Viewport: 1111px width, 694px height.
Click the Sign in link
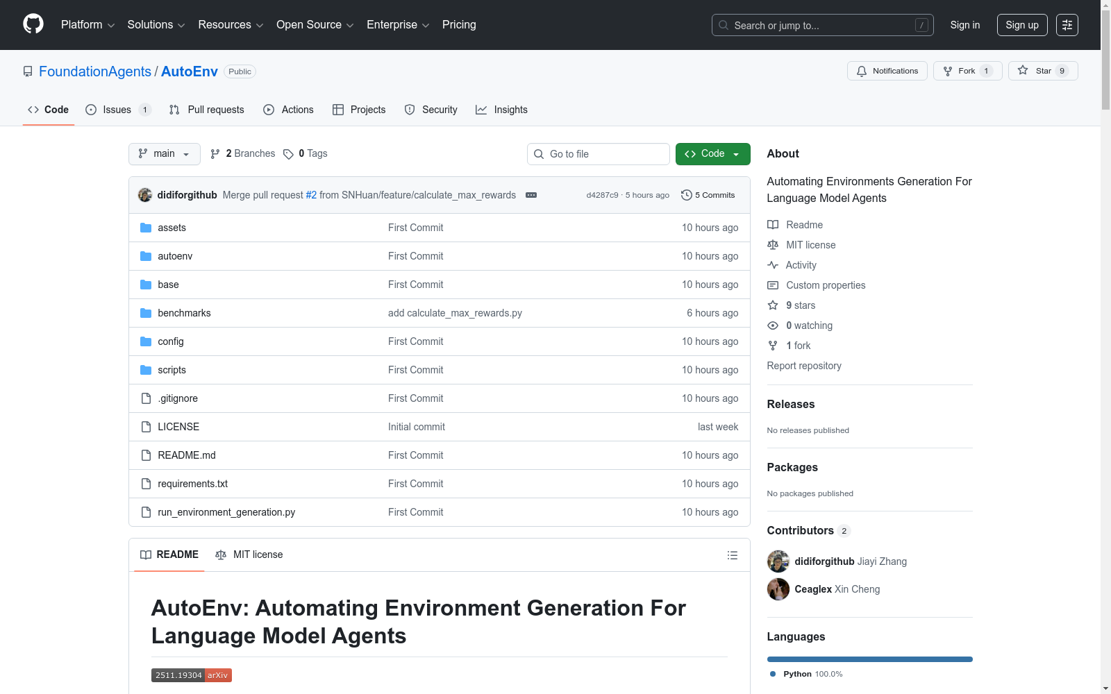click(965, 25)
